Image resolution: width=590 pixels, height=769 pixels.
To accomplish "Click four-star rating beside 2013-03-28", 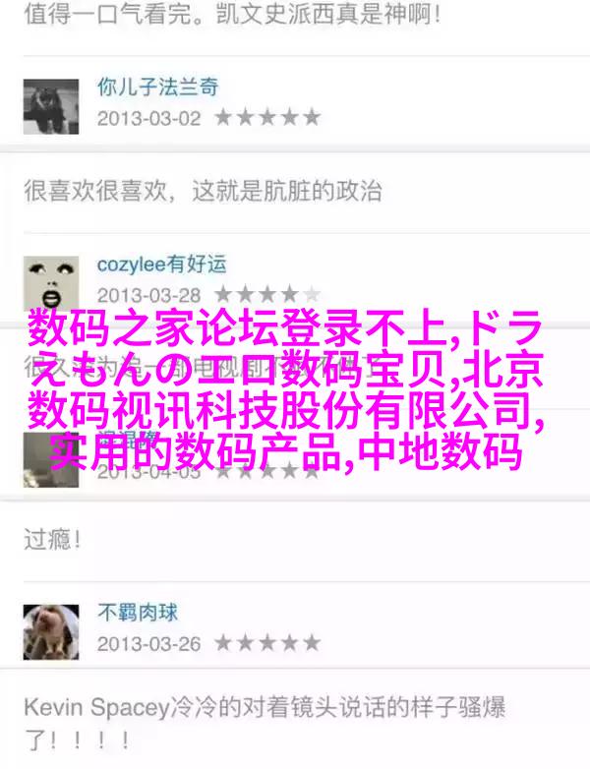I will (267, 295).
